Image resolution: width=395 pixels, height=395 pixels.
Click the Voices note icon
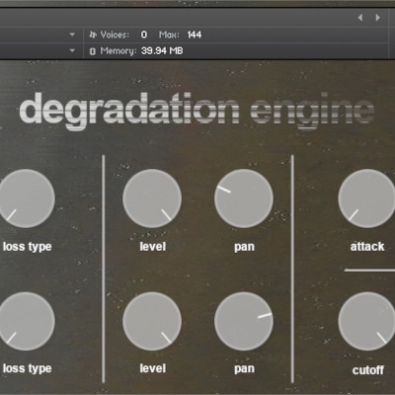click(93, 35)
